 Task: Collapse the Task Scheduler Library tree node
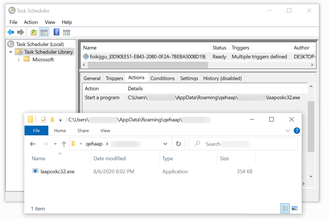[11, 52]
